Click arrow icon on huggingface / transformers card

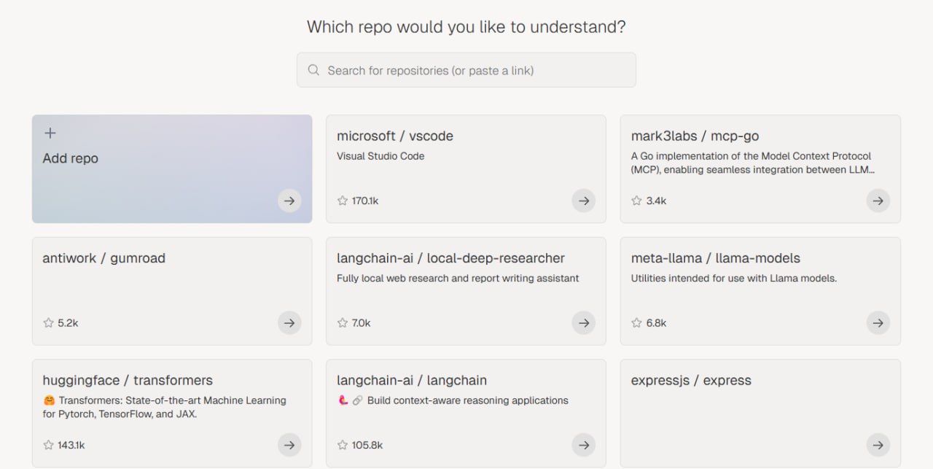pyautogui.click(x=289, y=445)
